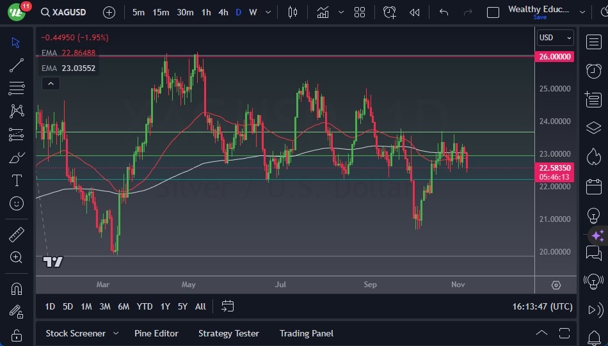608x346 pixels.
Task: Open the indicators chart icon
Action: (x=323, y=12)
